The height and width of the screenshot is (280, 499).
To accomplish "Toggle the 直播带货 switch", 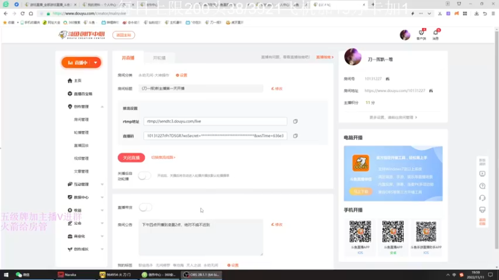I will tap(145, 207).
